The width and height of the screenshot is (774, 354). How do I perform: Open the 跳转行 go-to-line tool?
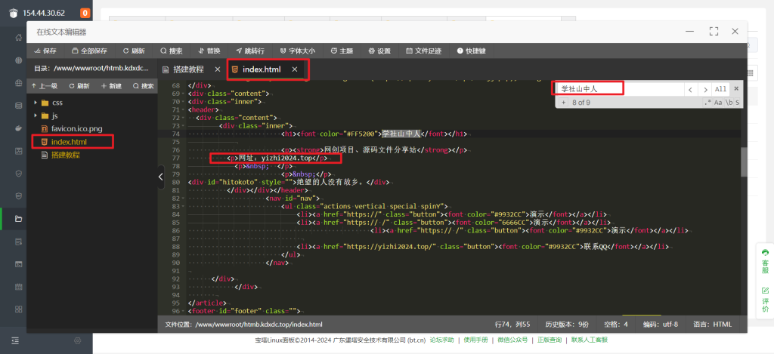(x=250, y=51)
